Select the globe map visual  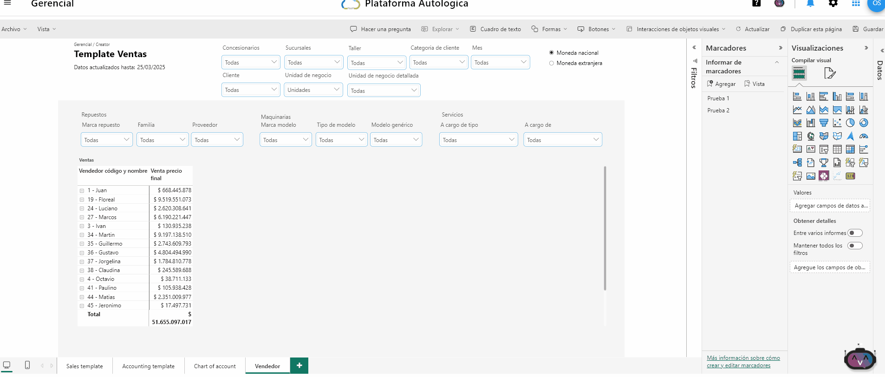(x=811, y=136)
